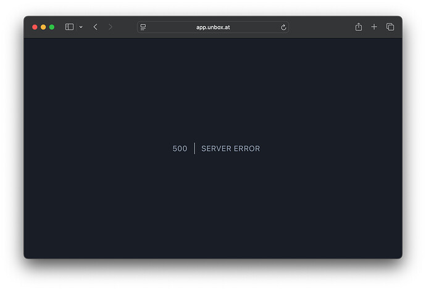Click the greyed-out forward navigation arrow

click(x=111, y=27)
